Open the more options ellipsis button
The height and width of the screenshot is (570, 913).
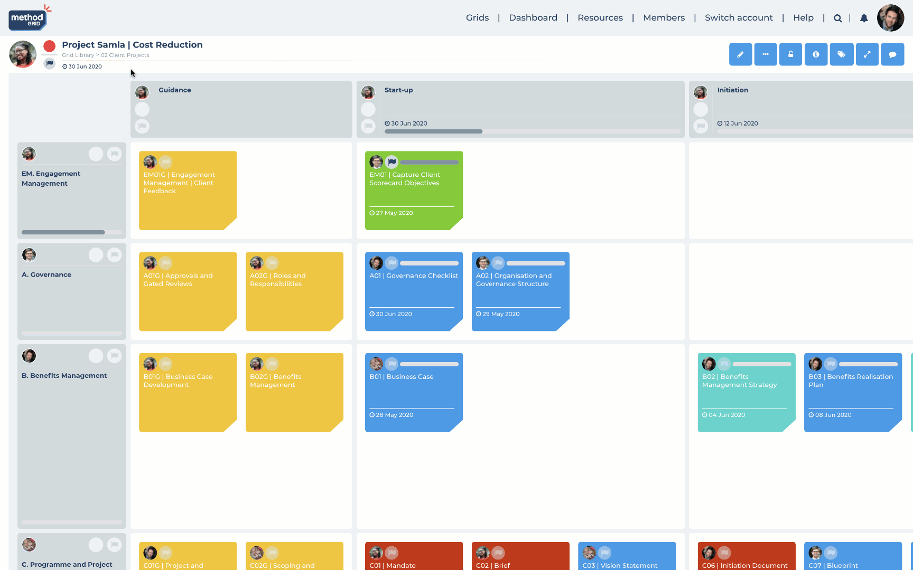[x=766, y=54]
